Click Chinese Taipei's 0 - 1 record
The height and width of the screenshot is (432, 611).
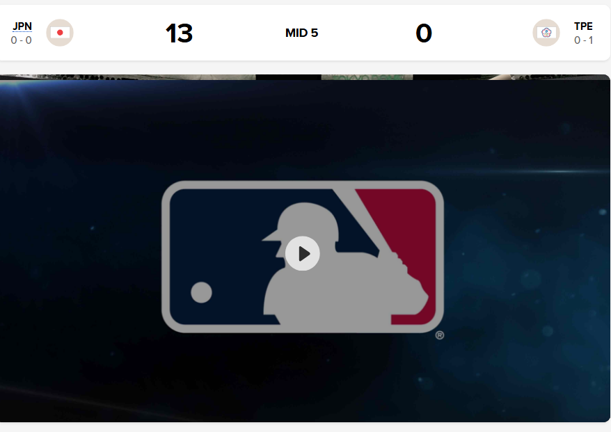(x=583, y=40)
